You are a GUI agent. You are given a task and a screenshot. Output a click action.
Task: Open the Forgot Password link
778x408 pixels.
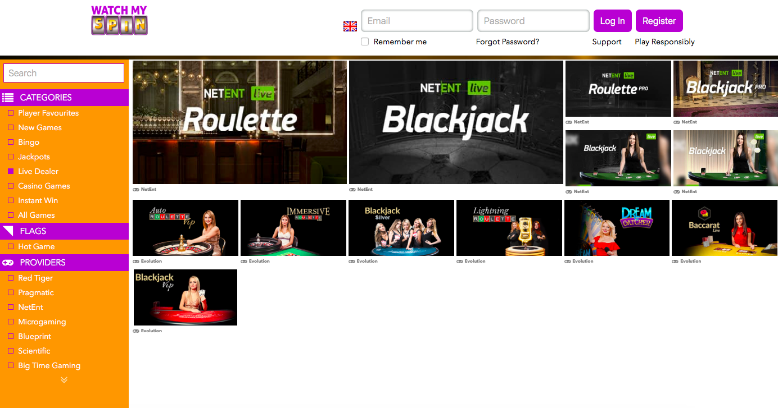(x=507, y=42)
